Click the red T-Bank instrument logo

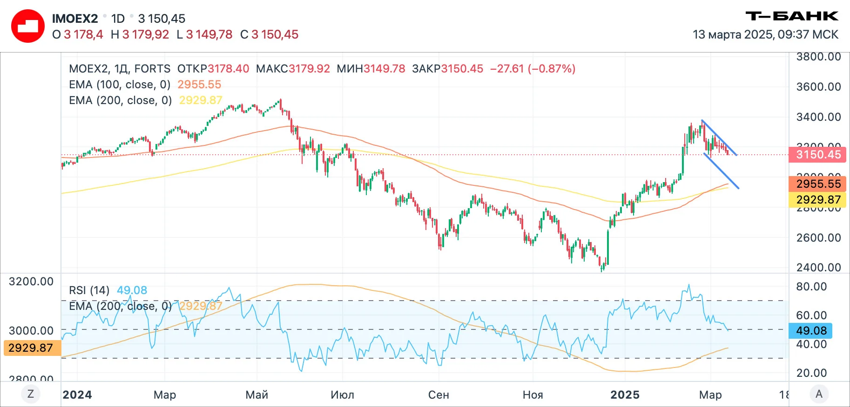point(28,26)
